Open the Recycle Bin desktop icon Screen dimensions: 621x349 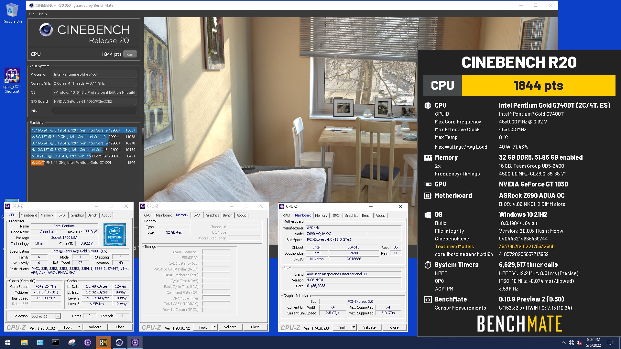tap(12, 13)
